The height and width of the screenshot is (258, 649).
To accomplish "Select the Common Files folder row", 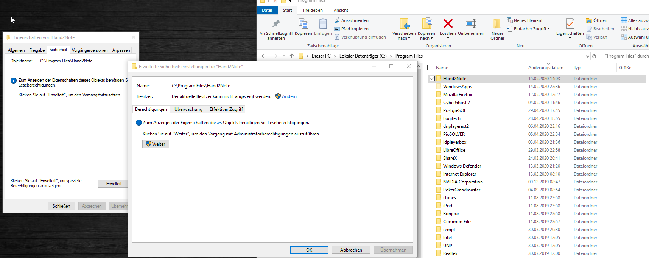I will (537, 222).
